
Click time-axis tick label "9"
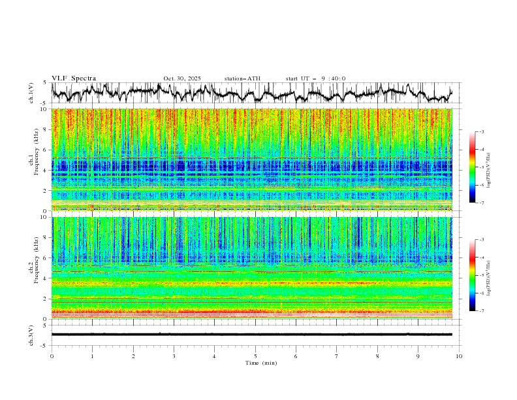pyautogui.click(x=418, y=356)
